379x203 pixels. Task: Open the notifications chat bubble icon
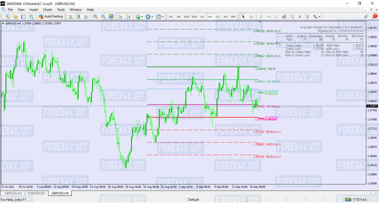coord(375,16)
